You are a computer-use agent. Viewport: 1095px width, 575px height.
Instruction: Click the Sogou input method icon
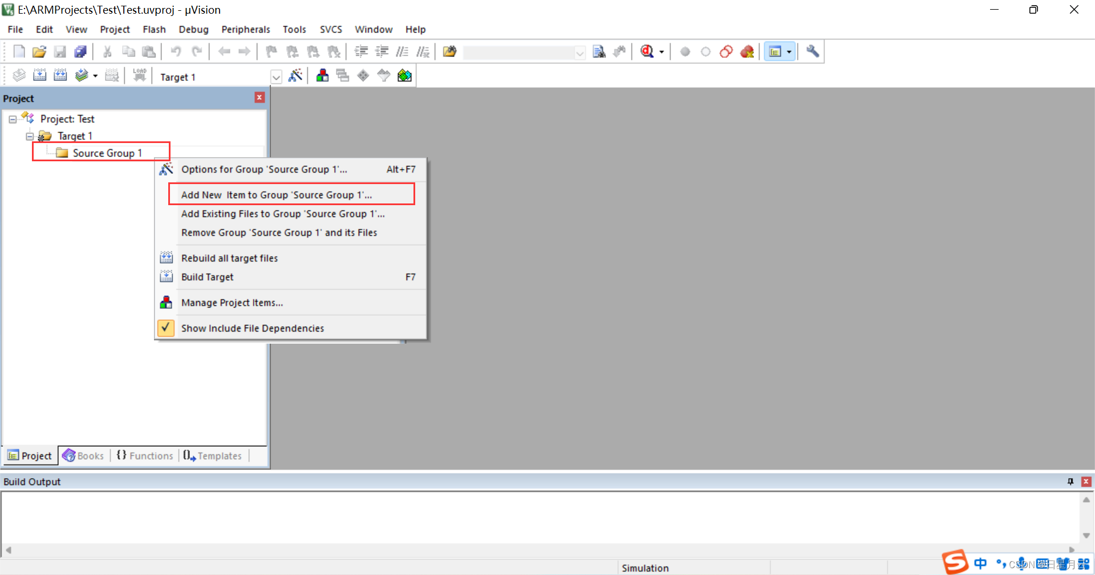(955, 562)
